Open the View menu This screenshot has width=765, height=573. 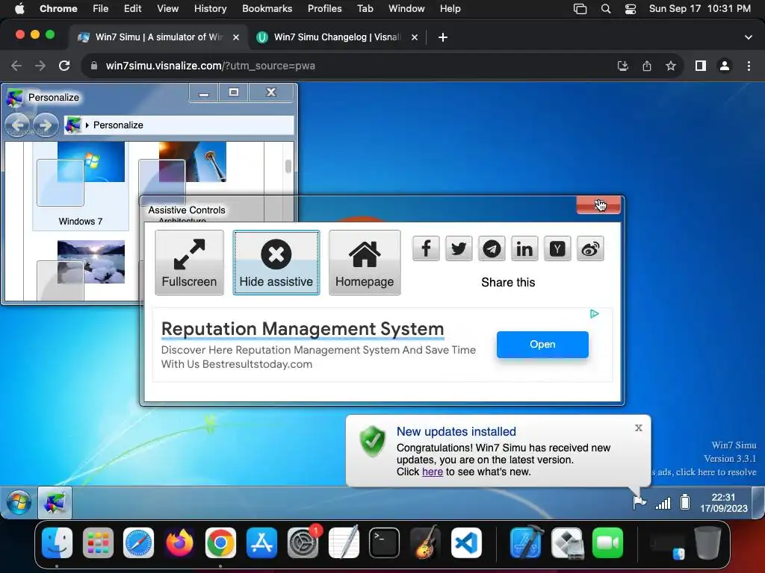[x=168, y=8]
